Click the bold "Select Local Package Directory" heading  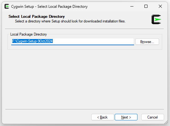(x=37, y=17)
